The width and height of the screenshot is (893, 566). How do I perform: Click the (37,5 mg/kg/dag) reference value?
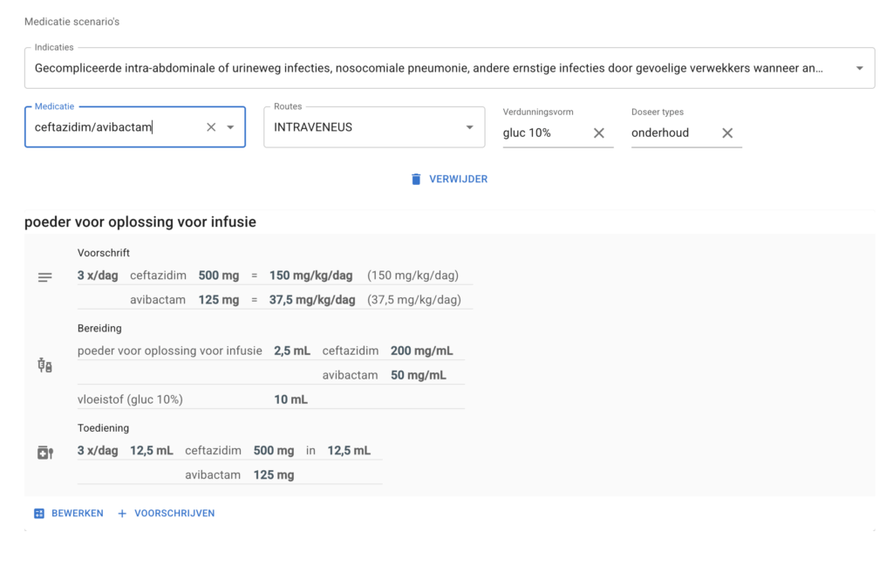pos(414,300)
